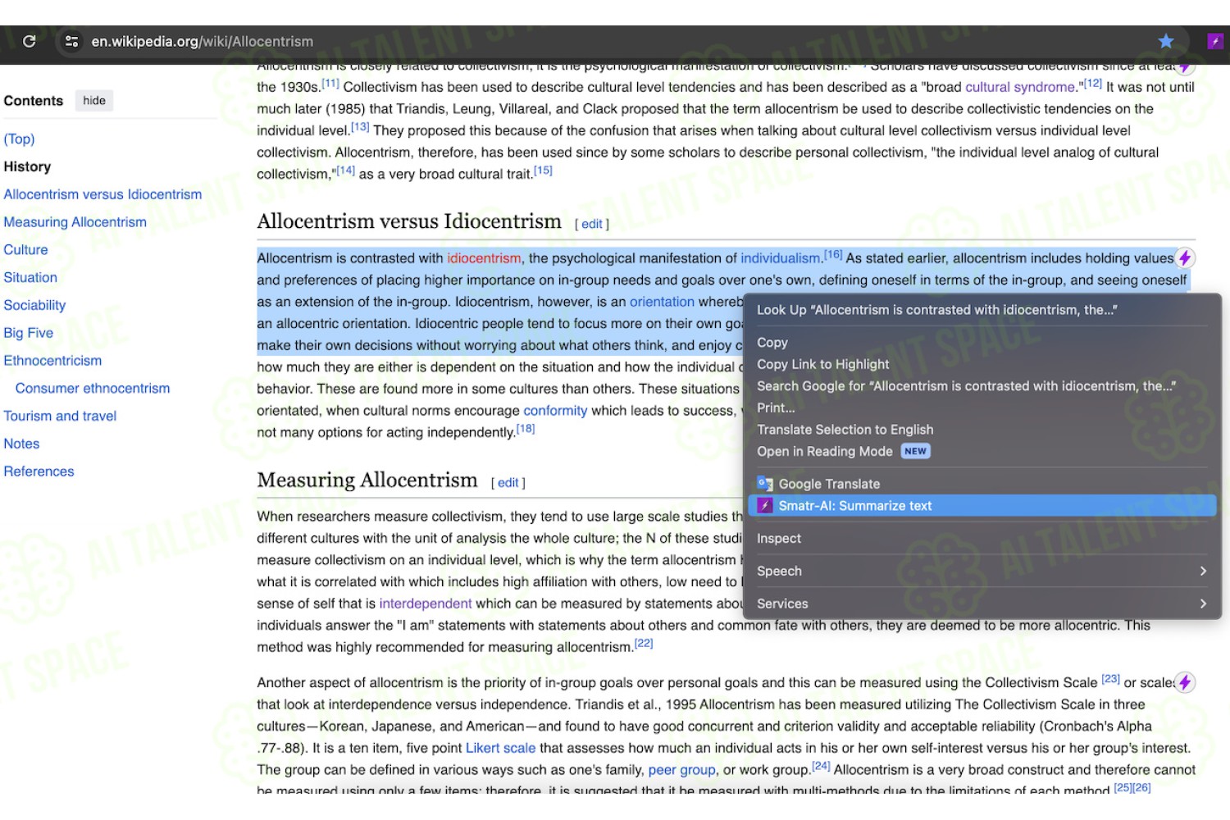Choose Google Translate menu entry
The height and width of the screenshot is (820, 1230).
pyautogui.click(x=982, y=484)
